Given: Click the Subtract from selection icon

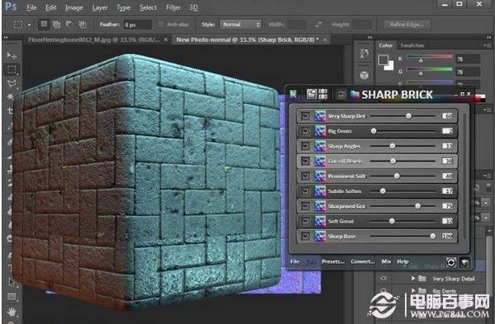Looking at the screenshot, I should pyautogui.click(x=69, y=24).
